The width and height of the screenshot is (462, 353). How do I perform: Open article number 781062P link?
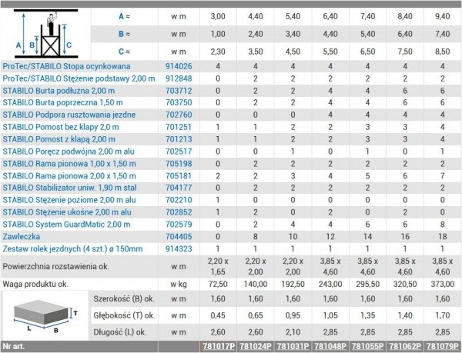click(x=405, y=347)
